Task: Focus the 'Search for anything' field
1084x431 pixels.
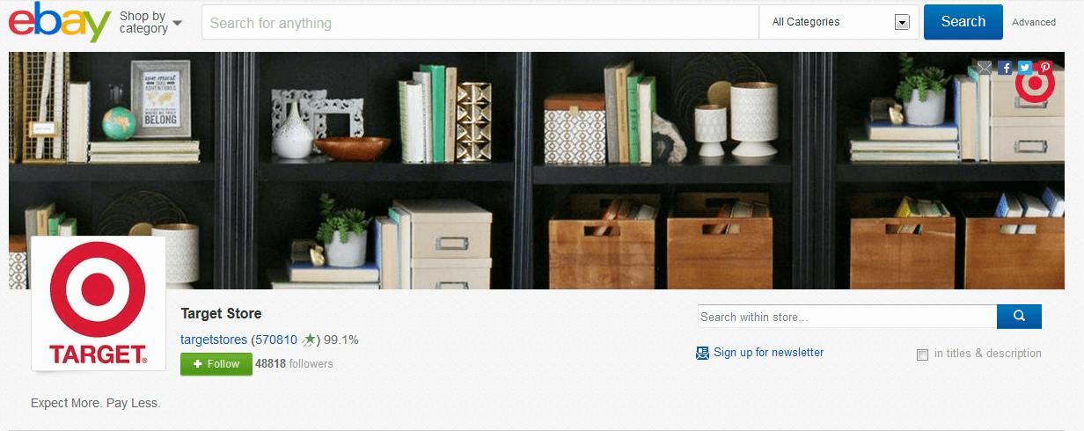Action: click(480, 23)
